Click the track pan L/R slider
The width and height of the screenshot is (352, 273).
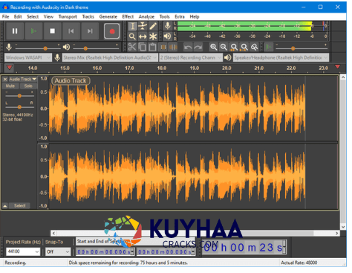coord(19,107)
